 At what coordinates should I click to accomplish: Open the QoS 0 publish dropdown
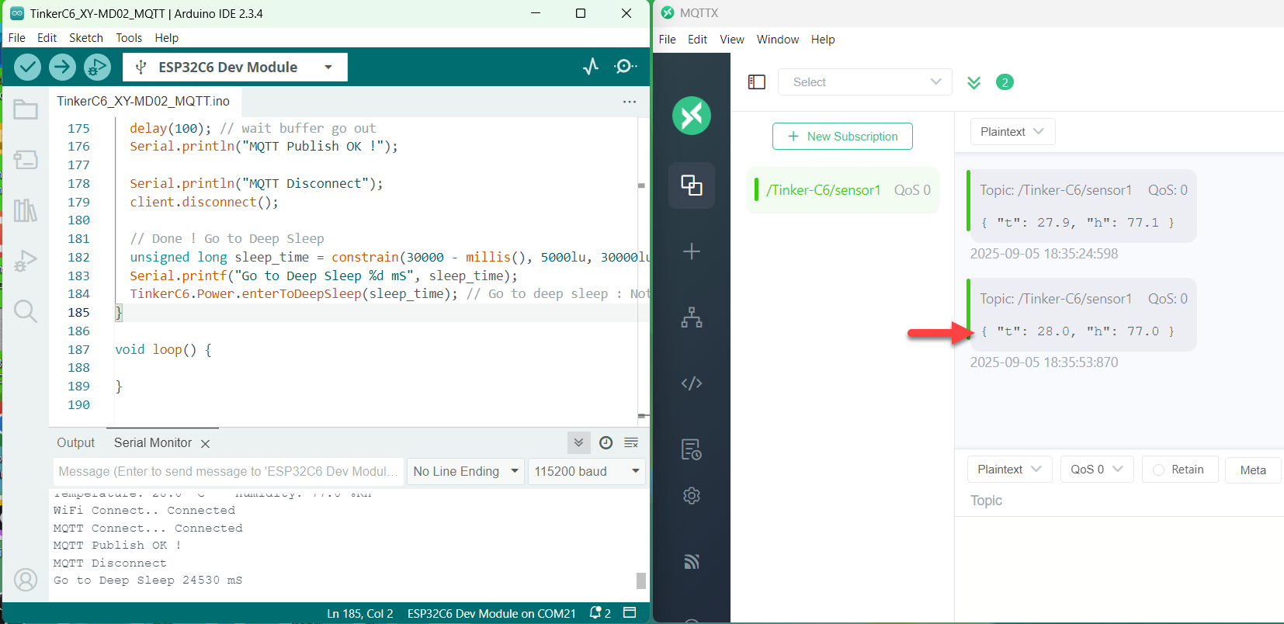click(1097, 470)
